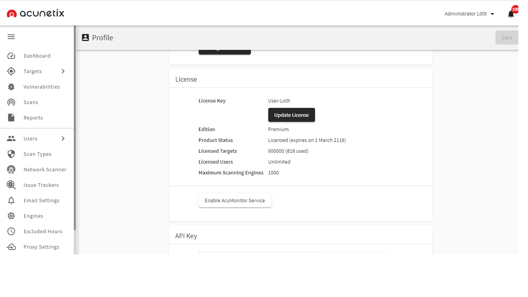Click the License Key value User-Lo0t
This screenshot has width=528, height=297.
coord(279,101)
